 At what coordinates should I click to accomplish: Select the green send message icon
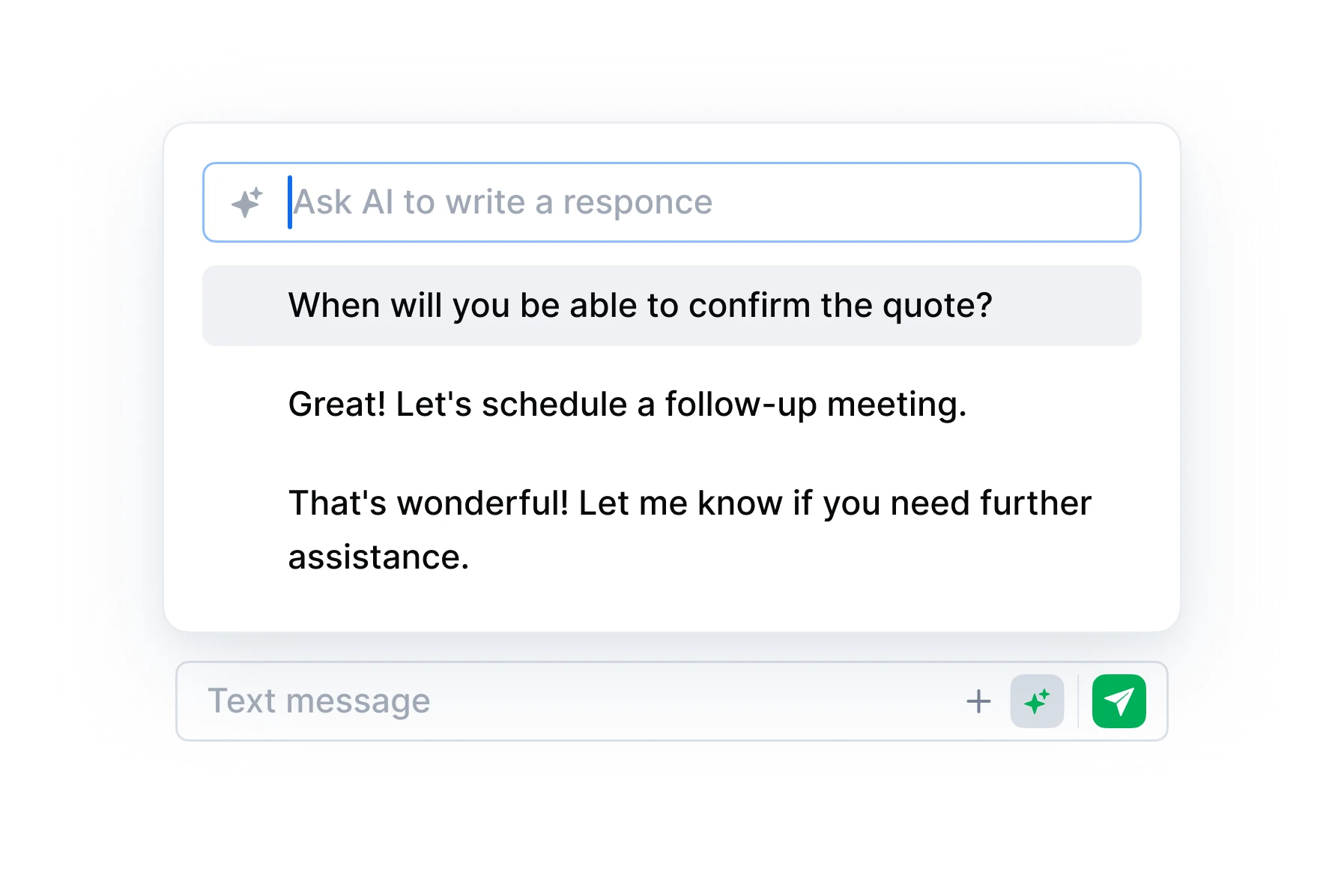click(x=1119, y=700)
